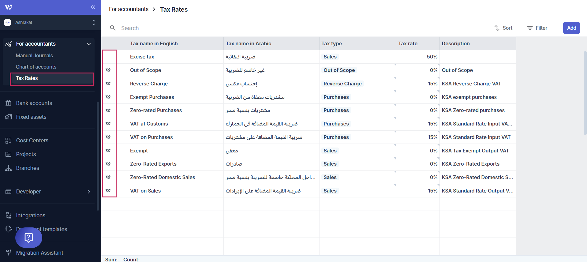Open the help chat bubble button
587x262 pixels.
[29, 238]
